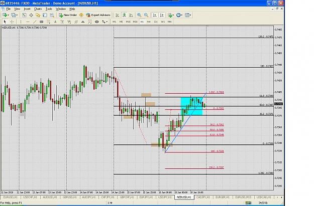Select the H1 timeframe button
314x206 pixels.
[142, 22]
